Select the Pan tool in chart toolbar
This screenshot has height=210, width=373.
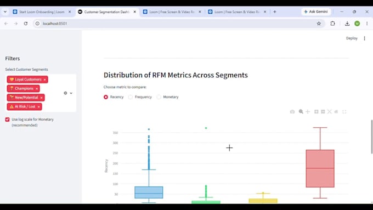pos(308,111)
